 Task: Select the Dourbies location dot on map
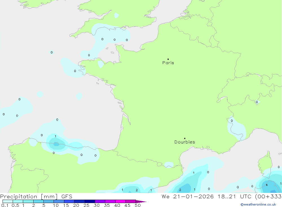tap(185, 138)
